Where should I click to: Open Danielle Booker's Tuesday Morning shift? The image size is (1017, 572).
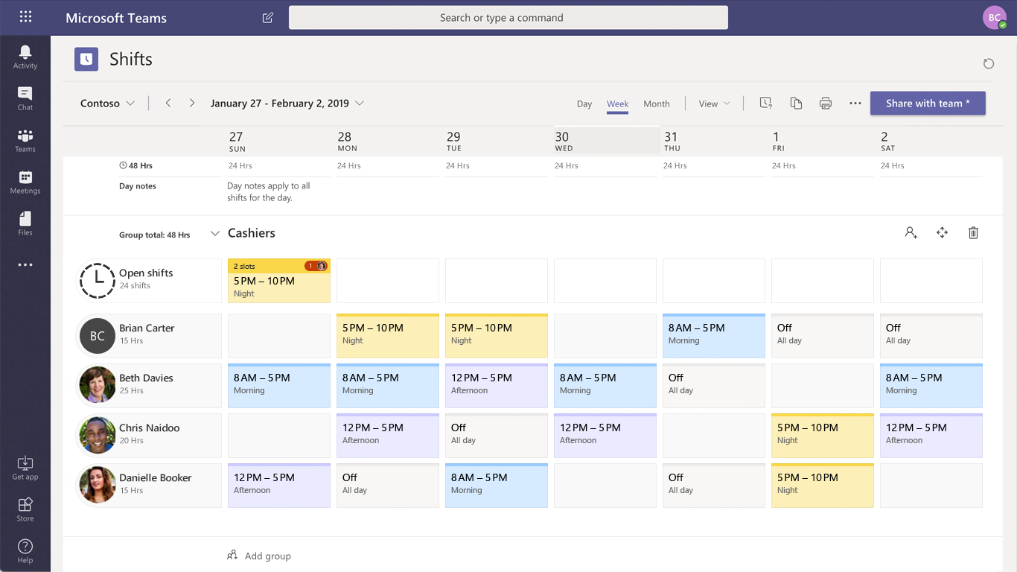point(497,486)
